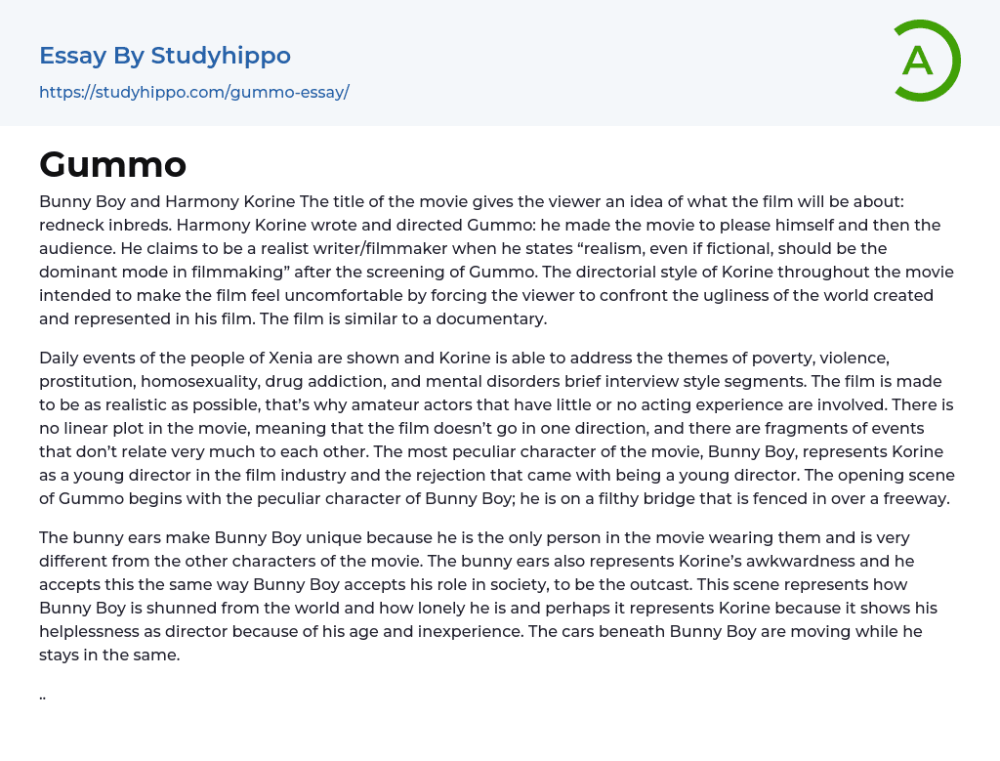The height and width of the screenshot is (761, 1000).
Task: Open the studyhippo.com gummo-essay URL link
Action: [x=193, y=93]
